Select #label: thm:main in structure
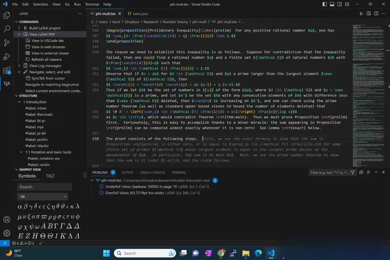Screen dimensions: 390x260 (x=39, y=114)
